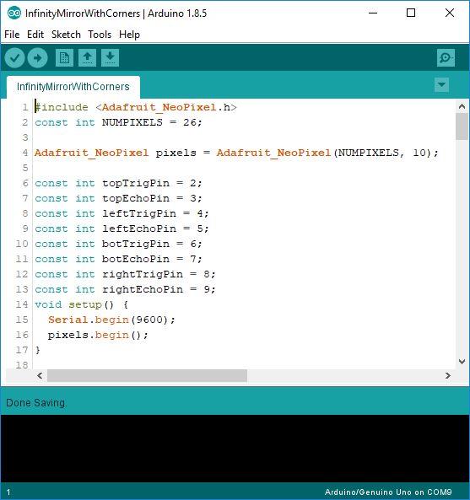The width and height of the screenshot is (470, 500).
Task: Click the line number indicator in status bar
Action: click(8, 492)
